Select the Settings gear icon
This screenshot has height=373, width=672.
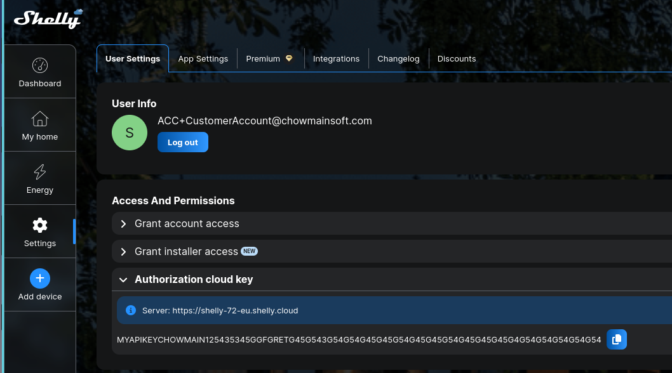[x=40, y=225]
